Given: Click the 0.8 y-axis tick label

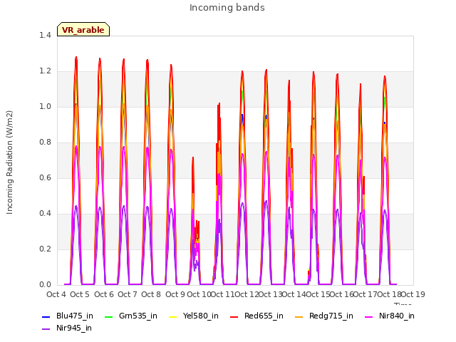Looking at the screenshot, I should click(x=45, y=142).
